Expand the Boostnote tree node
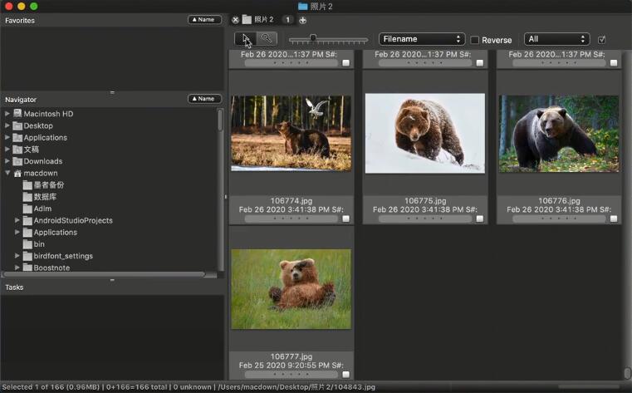The width and height of the screenshot is (632, 393). tap(17, 268)
